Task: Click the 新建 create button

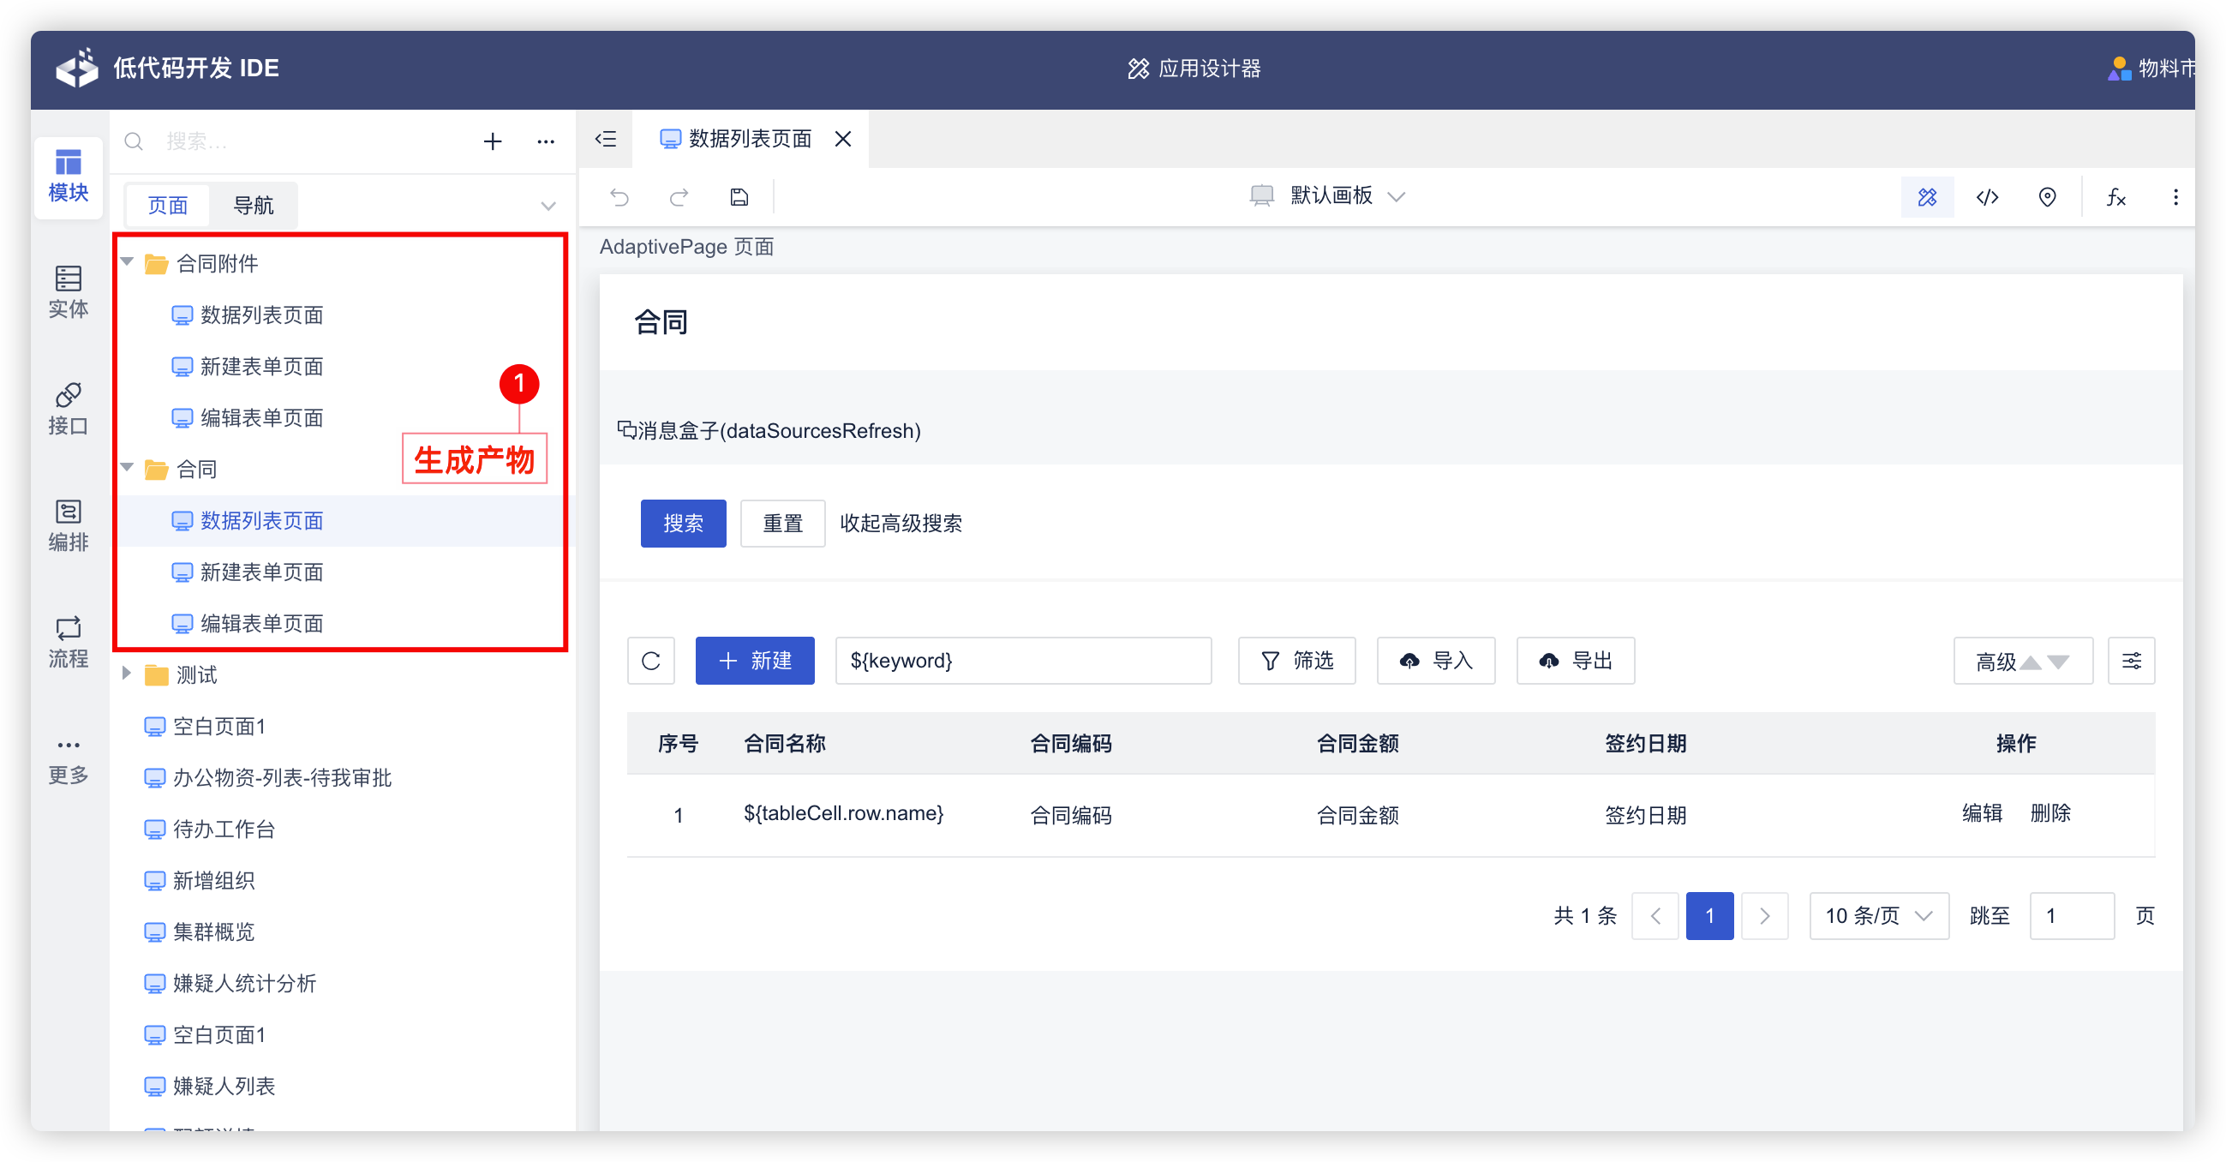Action: (x=754, y=661)
